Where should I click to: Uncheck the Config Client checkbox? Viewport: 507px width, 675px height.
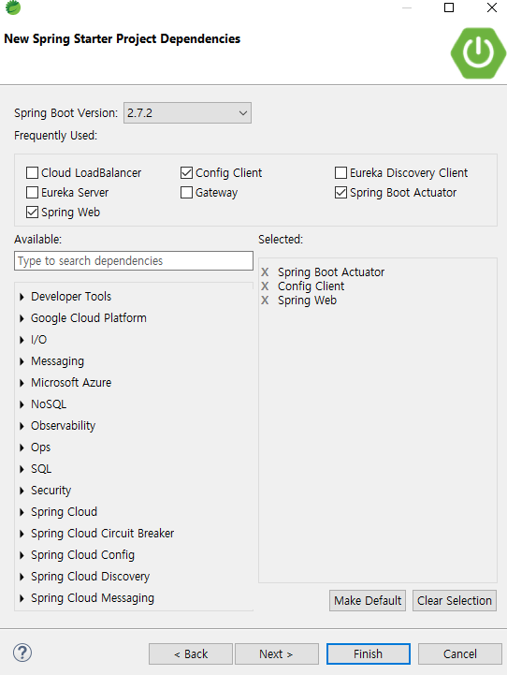pyautogui.click(x=187, y=172)
